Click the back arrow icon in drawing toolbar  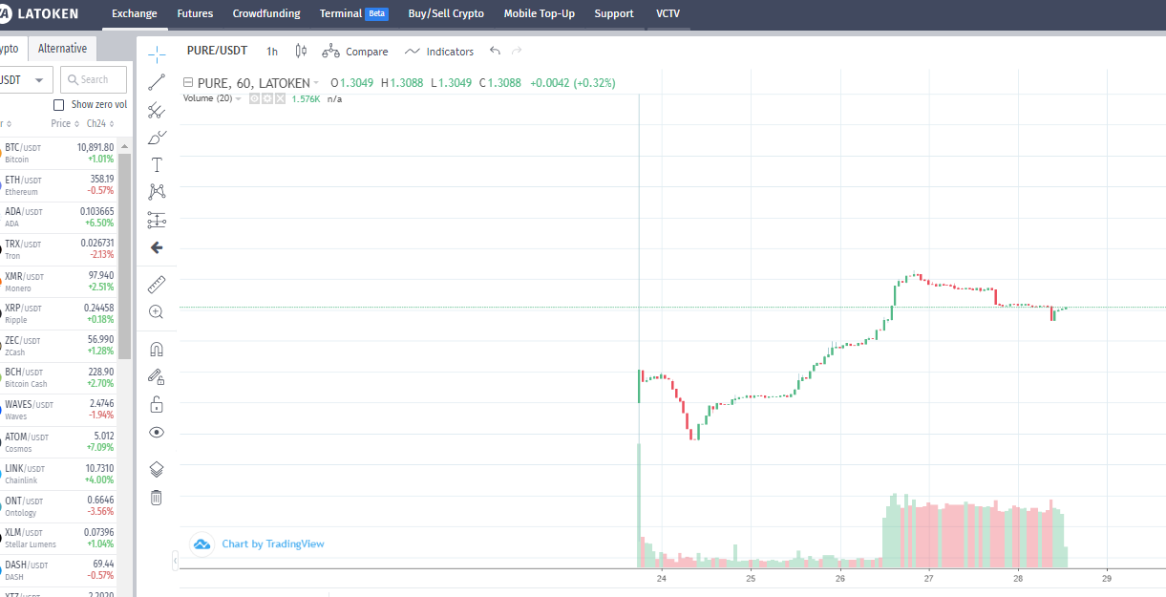[x=157, y=247]
